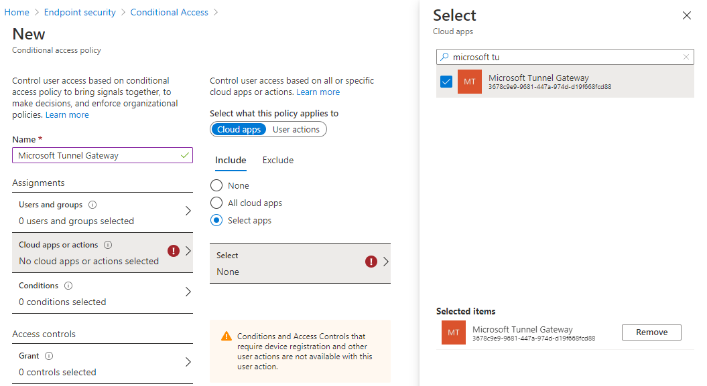
Task: Close the Select cloud apps panel
Action: (686, 16)
